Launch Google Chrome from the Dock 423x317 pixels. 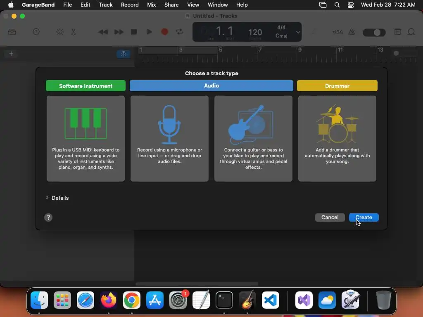[x=132, y=300]
